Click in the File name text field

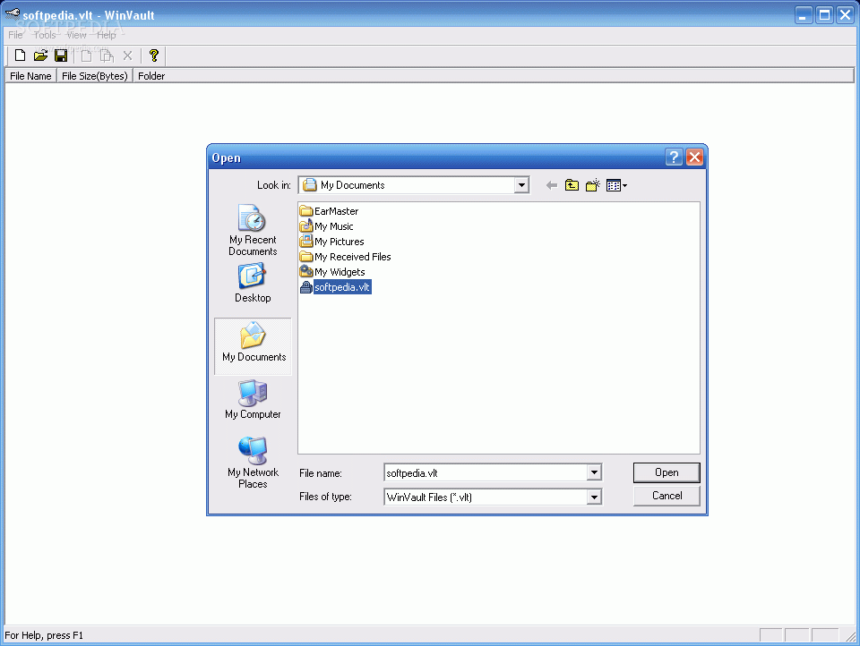486,472
